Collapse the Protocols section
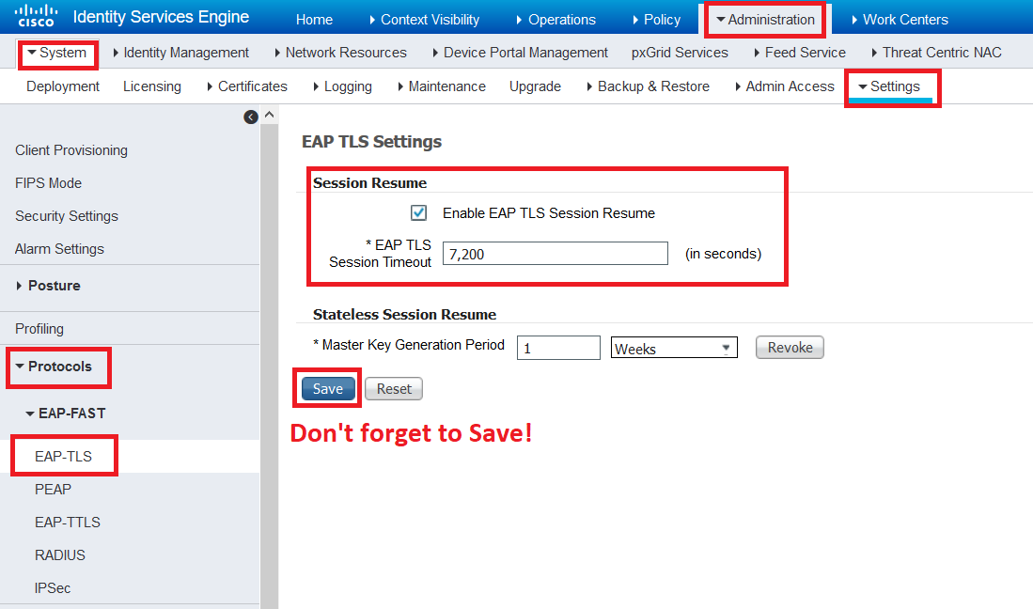 [x=59, y=367]
